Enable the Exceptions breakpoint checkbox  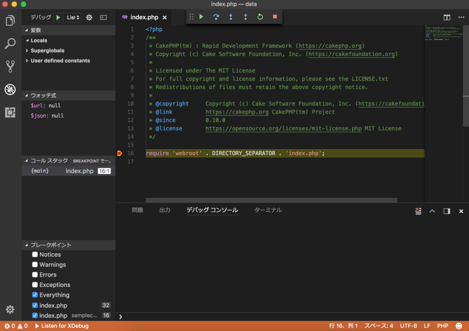[35, 285]
